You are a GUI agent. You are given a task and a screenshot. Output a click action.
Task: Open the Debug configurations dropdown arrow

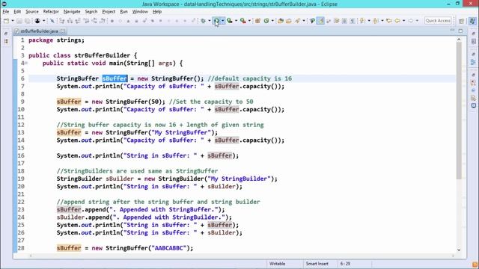click(x=210, y=21)
